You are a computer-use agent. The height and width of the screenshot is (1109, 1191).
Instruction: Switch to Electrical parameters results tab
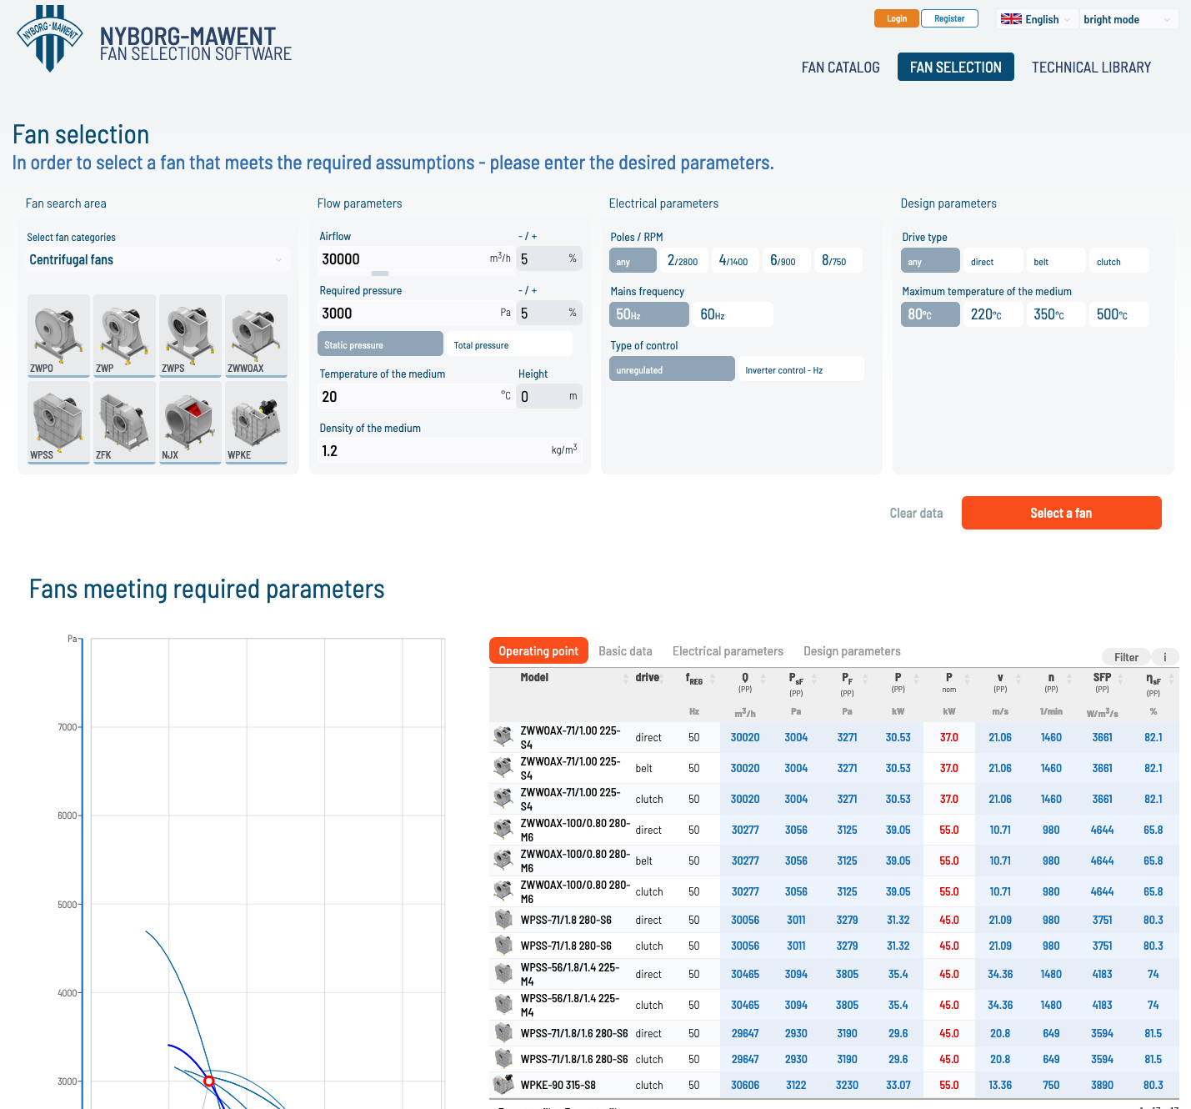728,650
